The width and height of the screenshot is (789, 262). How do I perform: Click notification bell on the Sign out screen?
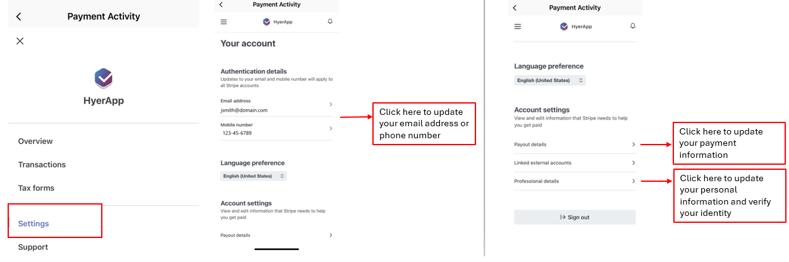tap(633, 26)
